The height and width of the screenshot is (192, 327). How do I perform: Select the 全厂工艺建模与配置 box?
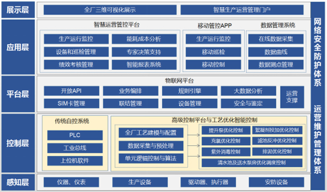click(x=151, y=132)
